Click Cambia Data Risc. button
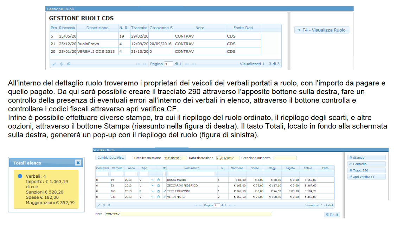The width and height of the screenshot is (403, 229). [110, 158]
